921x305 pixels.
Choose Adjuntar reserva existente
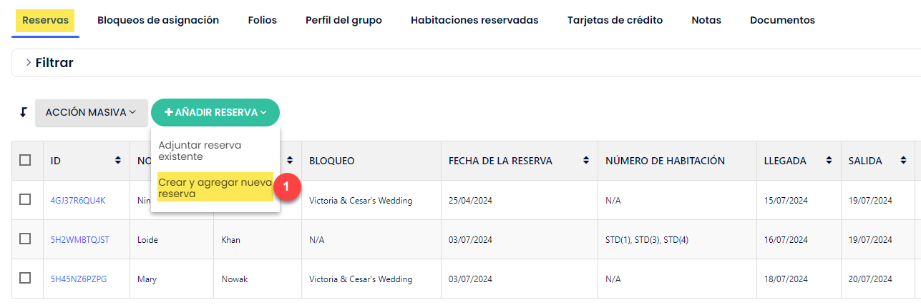[200, 151]
